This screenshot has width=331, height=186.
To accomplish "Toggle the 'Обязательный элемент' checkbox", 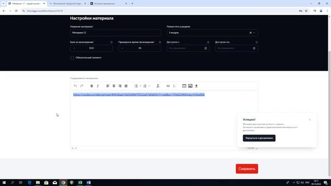I will click(x=72, y=57).
